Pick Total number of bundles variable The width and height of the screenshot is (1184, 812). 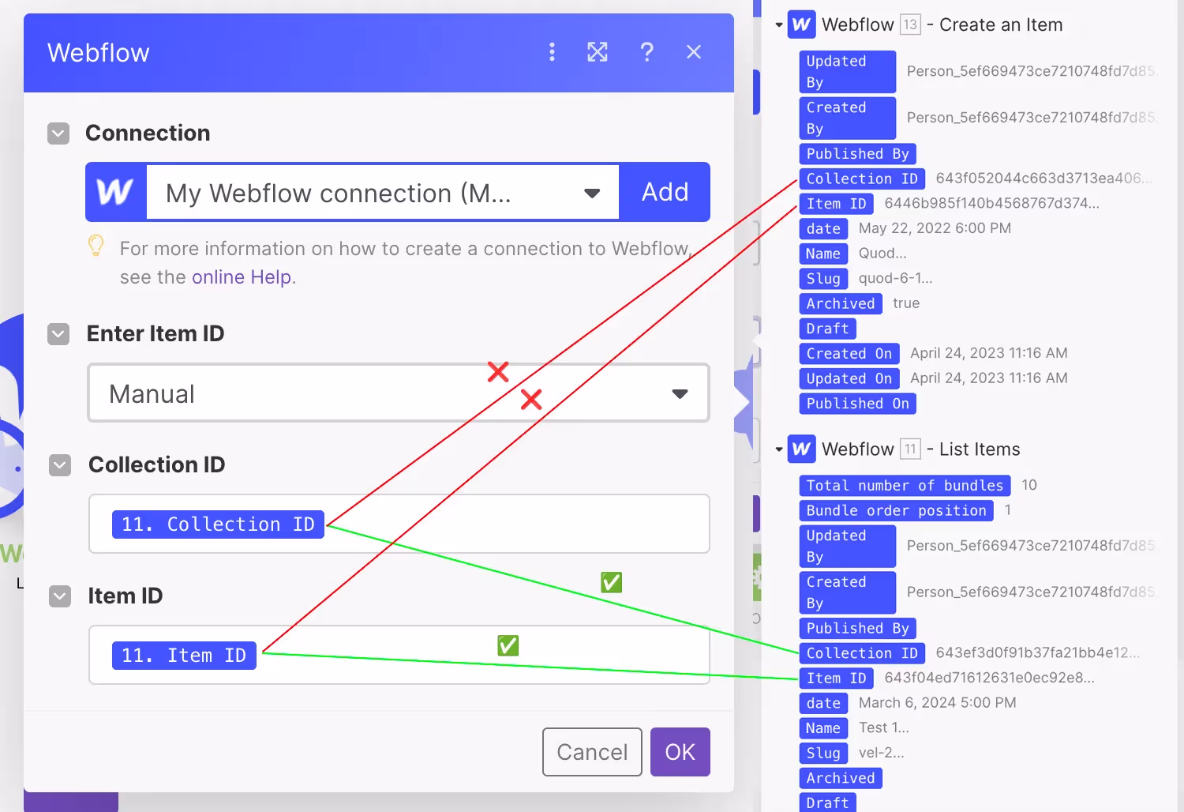click(x=905, y=486)
